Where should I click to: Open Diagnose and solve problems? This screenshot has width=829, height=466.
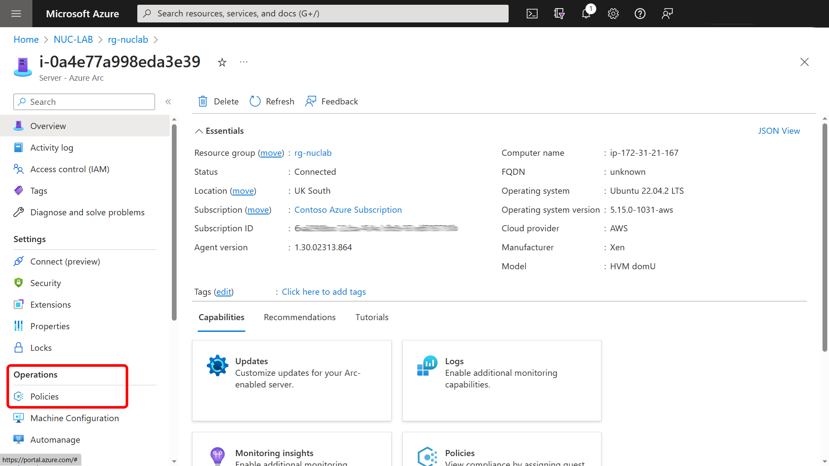(x=87, y=212)
